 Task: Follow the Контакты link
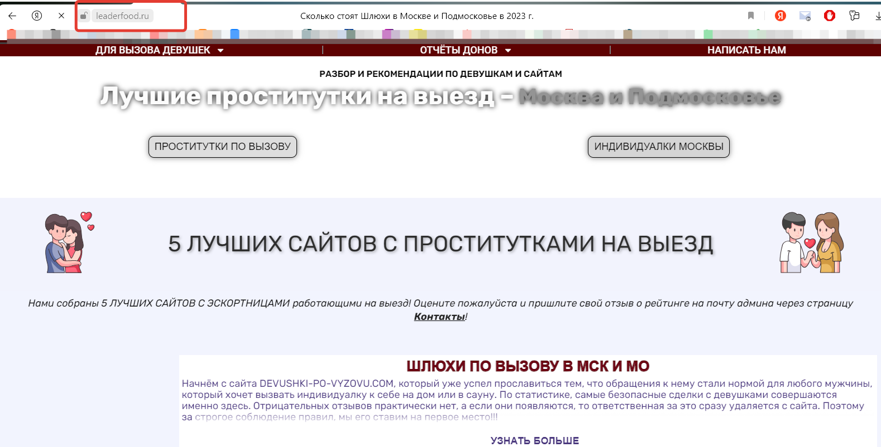click(x=439, y=317)
